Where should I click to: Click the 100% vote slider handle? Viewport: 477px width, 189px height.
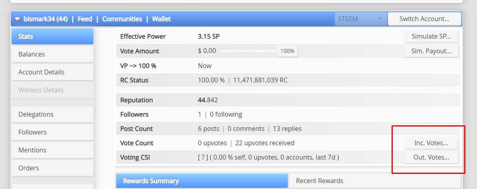click(x=287, y=51)
